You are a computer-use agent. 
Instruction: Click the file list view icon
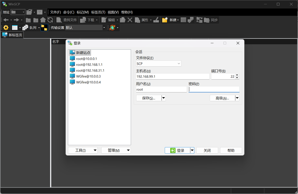(x=15, y=28)
